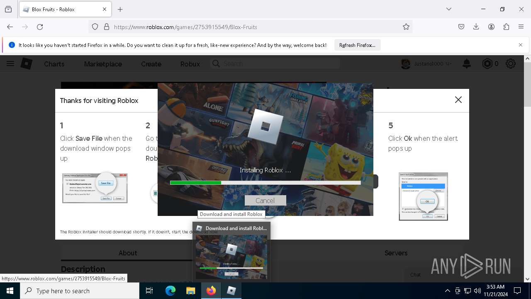Expand the hidden system tray icons
This screenshot has height=299, width=531.
[x=447, y=291]
